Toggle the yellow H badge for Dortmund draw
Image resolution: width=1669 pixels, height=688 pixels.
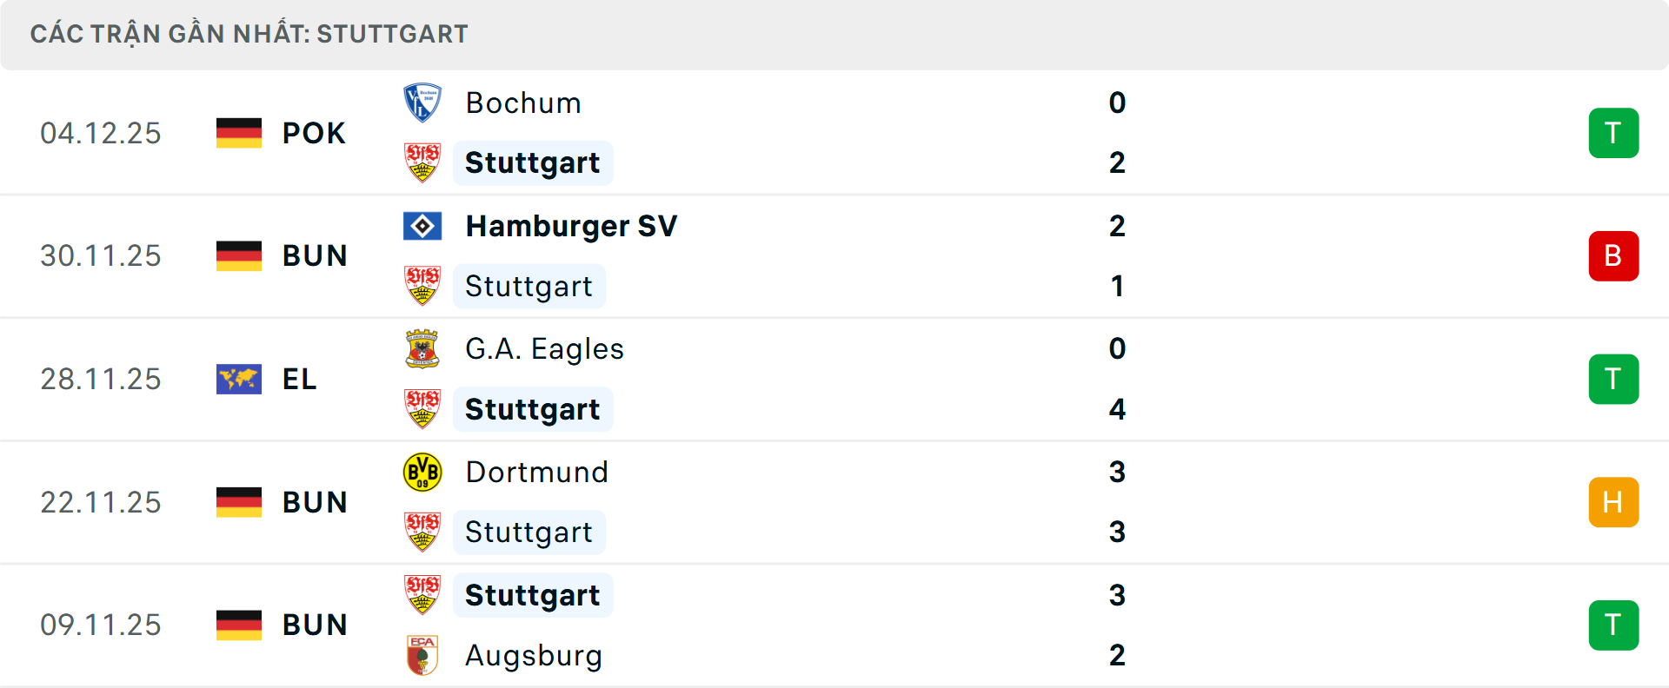pos(1614,502)
